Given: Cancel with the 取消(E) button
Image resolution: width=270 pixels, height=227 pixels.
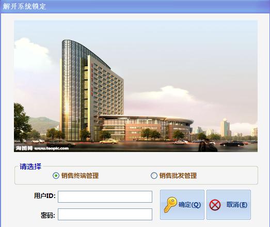Looking at the screenshot, I should tap(229, 205).
